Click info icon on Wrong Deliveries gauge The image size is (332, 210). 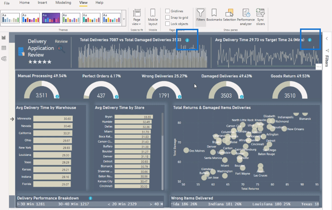point(180,96)
